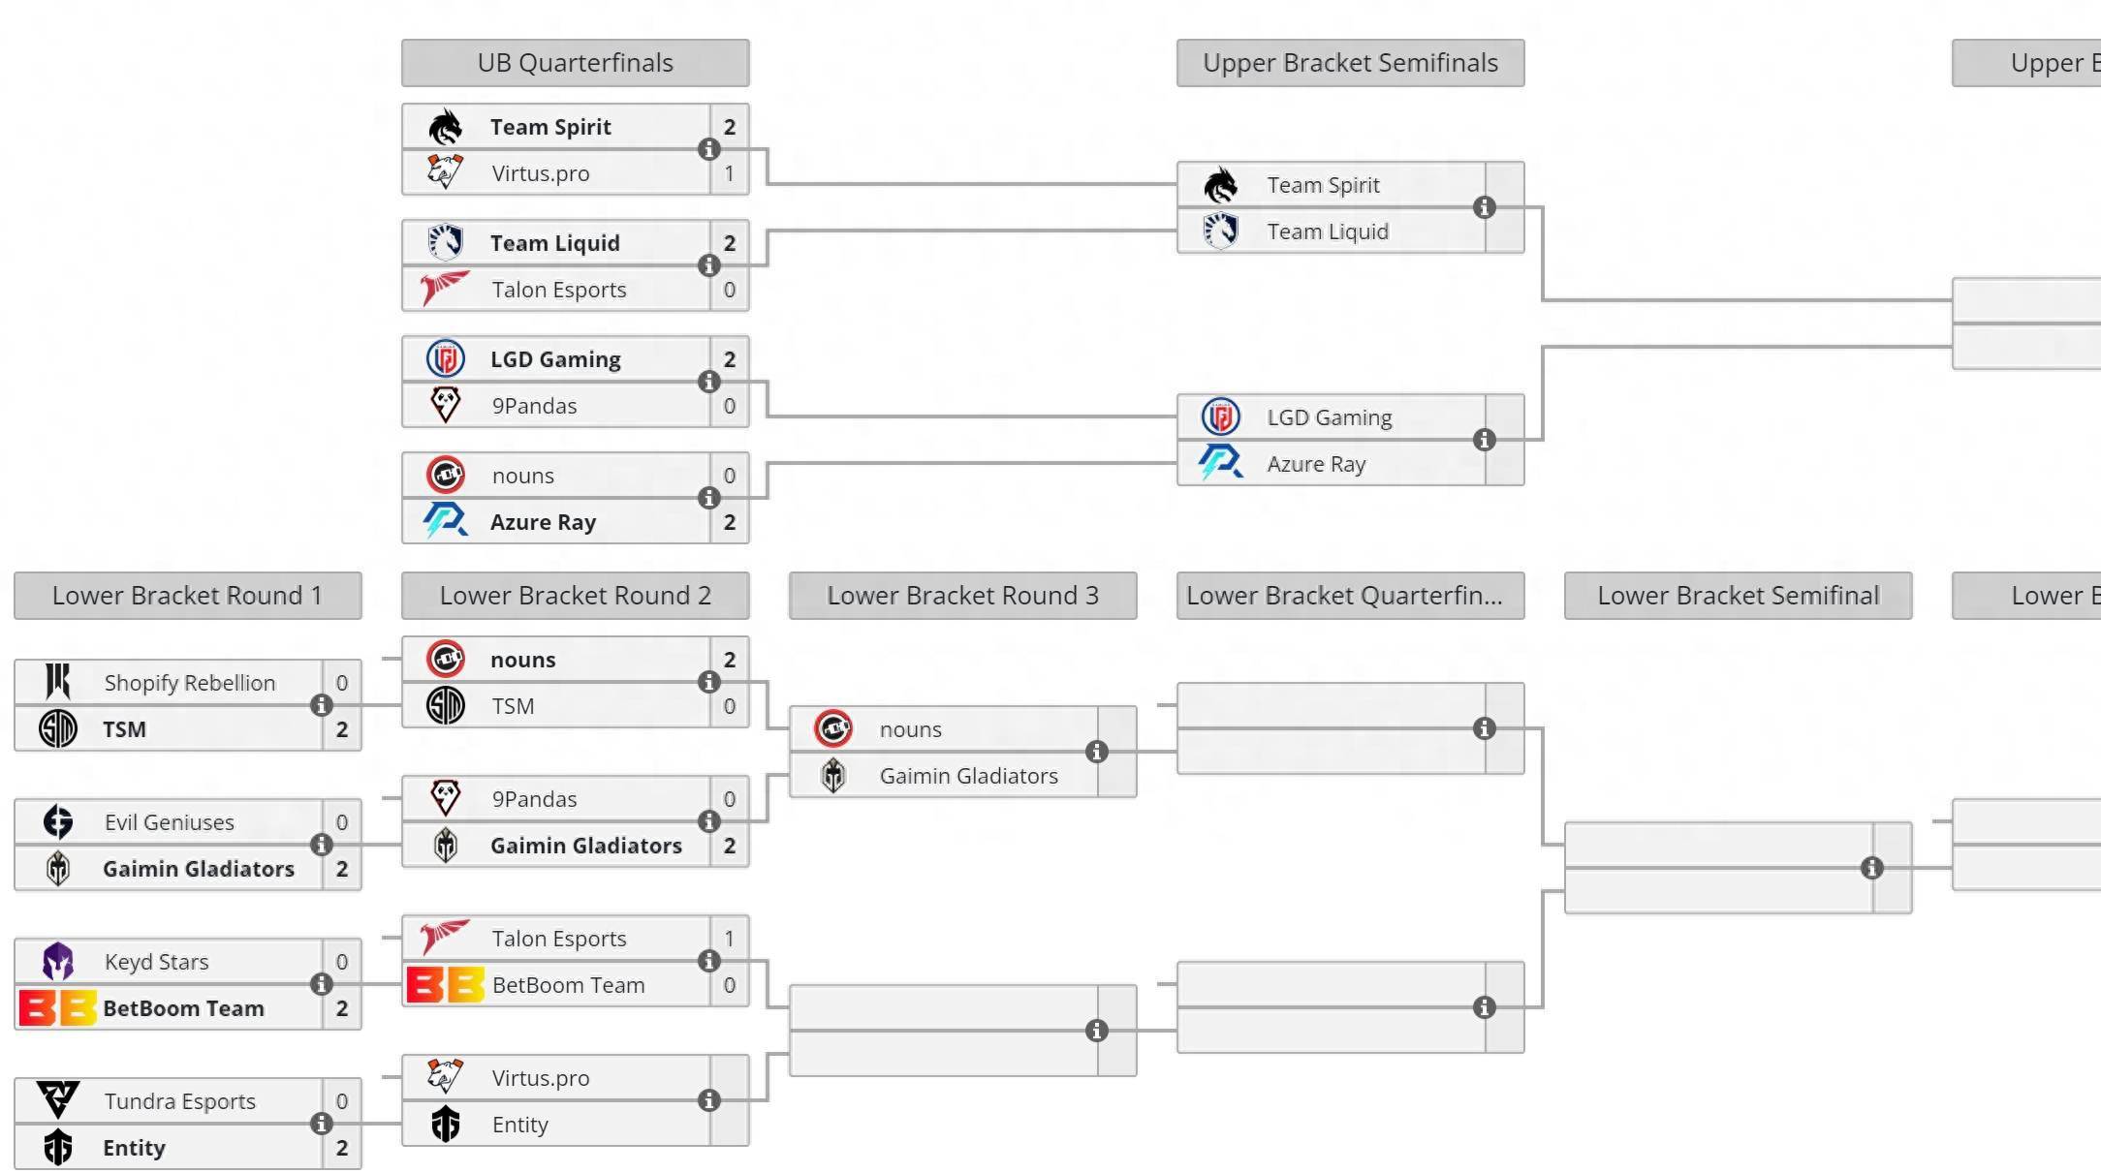2101x1173 pixels.
Task: Expand the Upper Bracket Semifinals info
Action: point(1484,206)
